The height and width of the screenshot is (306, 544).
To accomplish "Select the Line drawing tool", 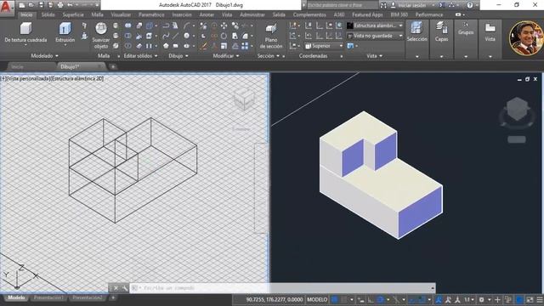I will click(x=176, y=36).
